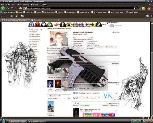Viewport: 153px width, 123px height.
Task: Expand options arrow for Смысловые Галлюцинации track
Action: 77,98
